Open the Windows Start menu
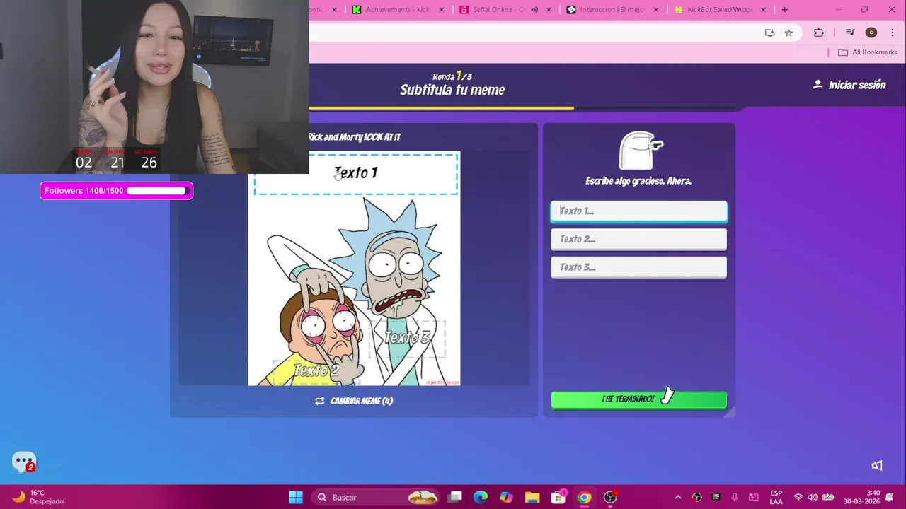 point(296,497)
